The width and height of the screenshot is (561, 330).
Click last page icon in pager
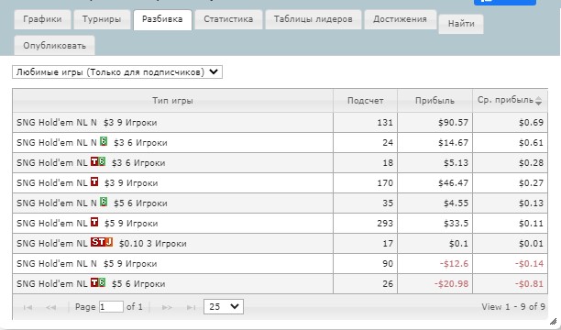192,307
